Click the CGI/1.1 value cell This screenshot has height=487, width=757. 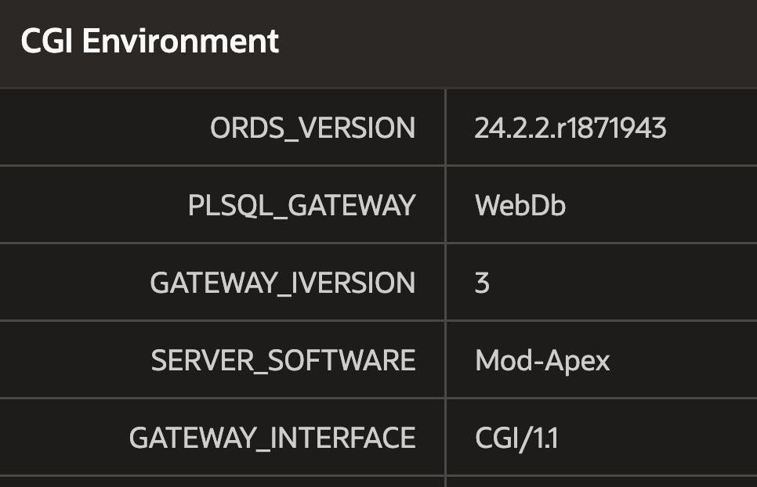click(602, 438)
